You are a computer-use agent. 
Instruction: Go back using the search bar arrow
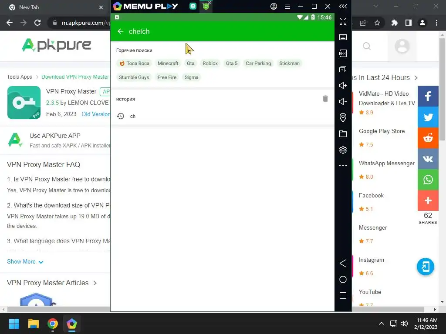point(120,31)
